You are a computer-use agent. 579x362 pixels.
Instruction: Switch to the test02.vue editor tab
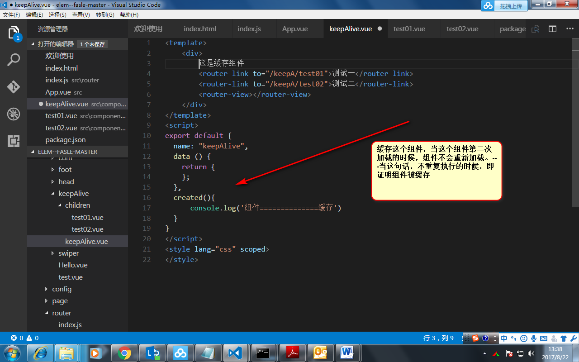point(467,29)
